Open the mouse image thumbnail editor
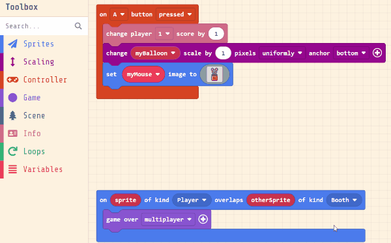This screenshot has width=391, height=243. (214, 74)
